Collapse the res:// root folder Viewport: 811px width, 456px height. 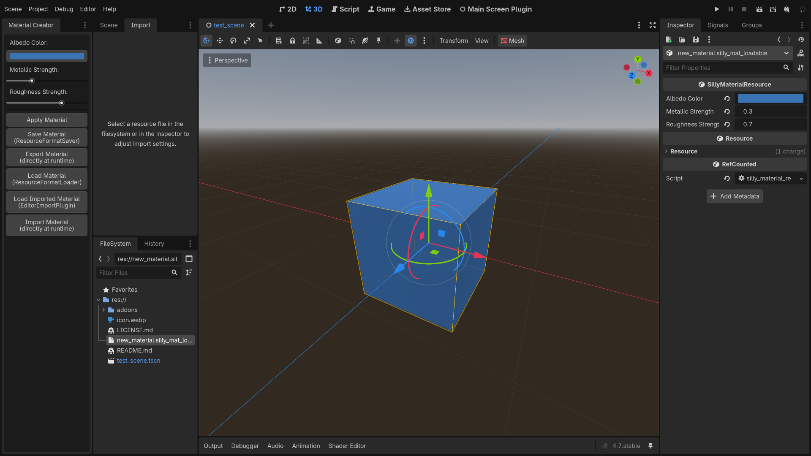tap(98, 300)
